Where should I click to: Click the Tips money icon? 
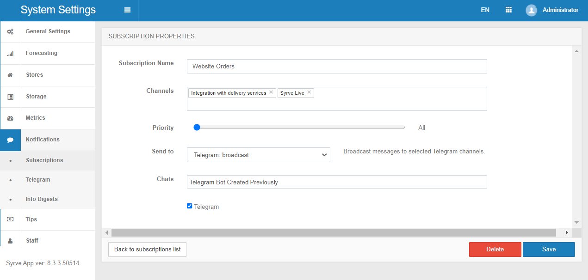pos(10,219)
